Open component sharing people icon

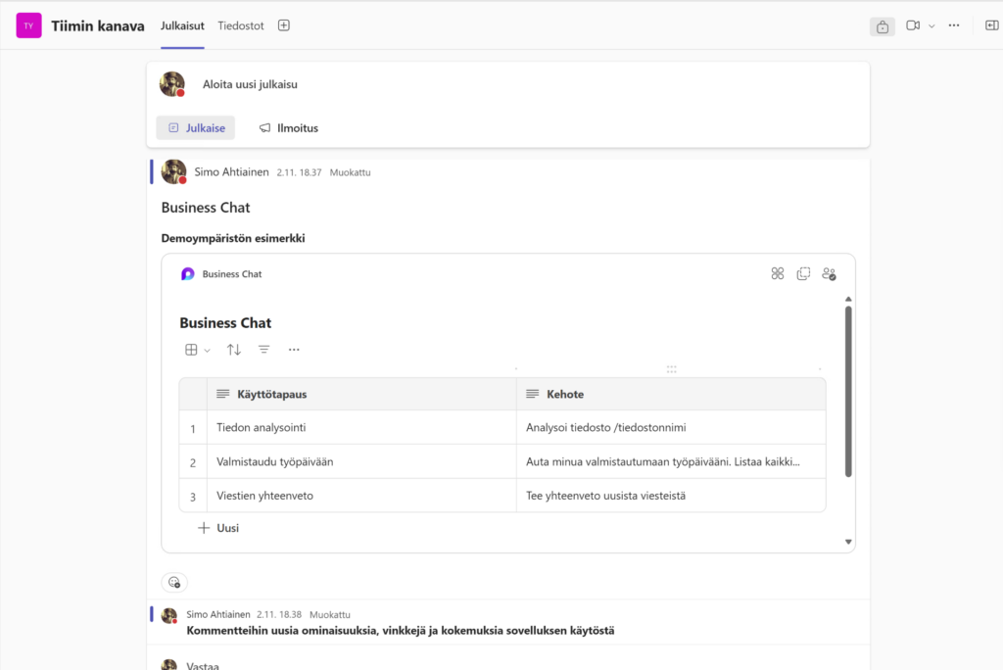pyautogui.click(x=829, y=274)
